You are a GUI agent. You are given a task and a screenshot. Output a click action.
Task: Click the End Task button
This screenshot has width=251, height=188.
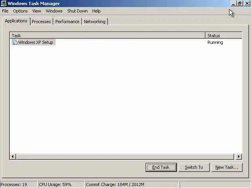click(161, 167)
